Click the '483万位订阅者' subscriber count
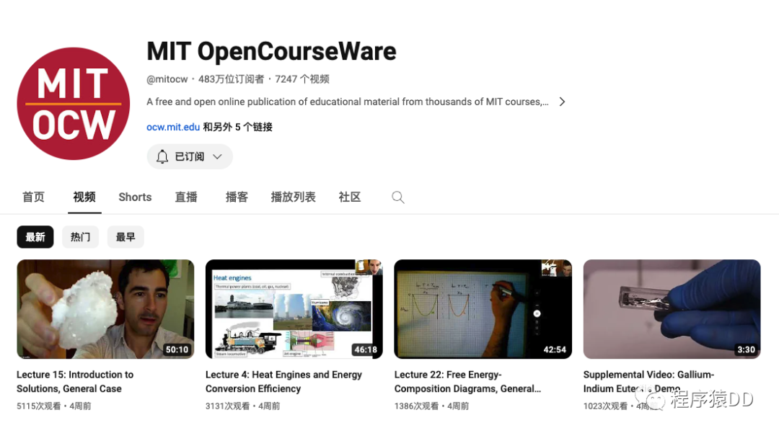This screenshot has height=433, width=779. coord(231,79)
